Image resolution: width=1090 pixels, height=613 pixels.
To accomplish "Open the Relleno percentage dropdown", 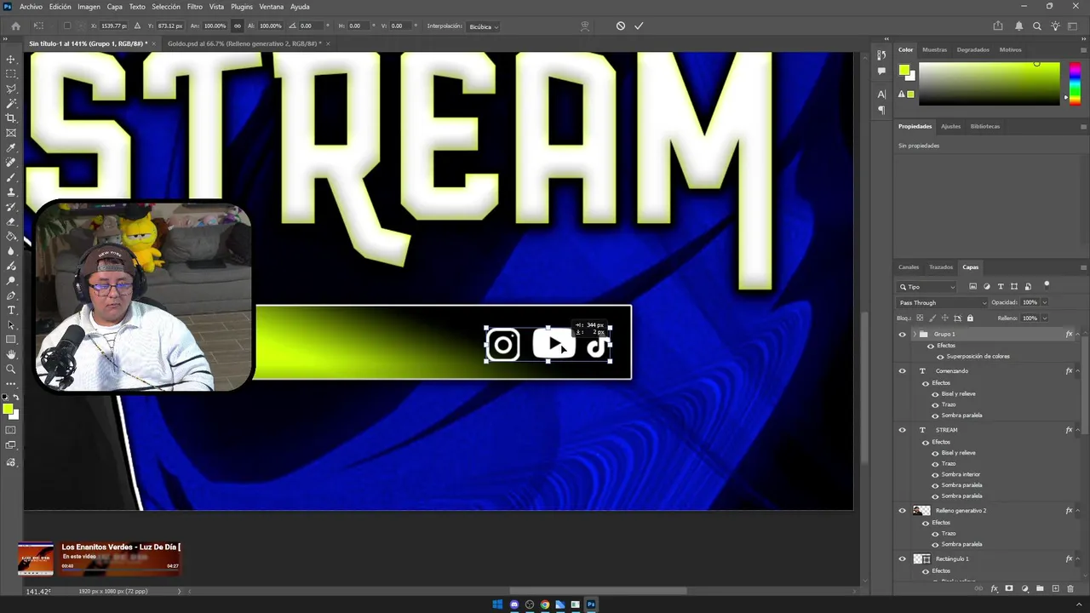I will (x=1045, y=318).
